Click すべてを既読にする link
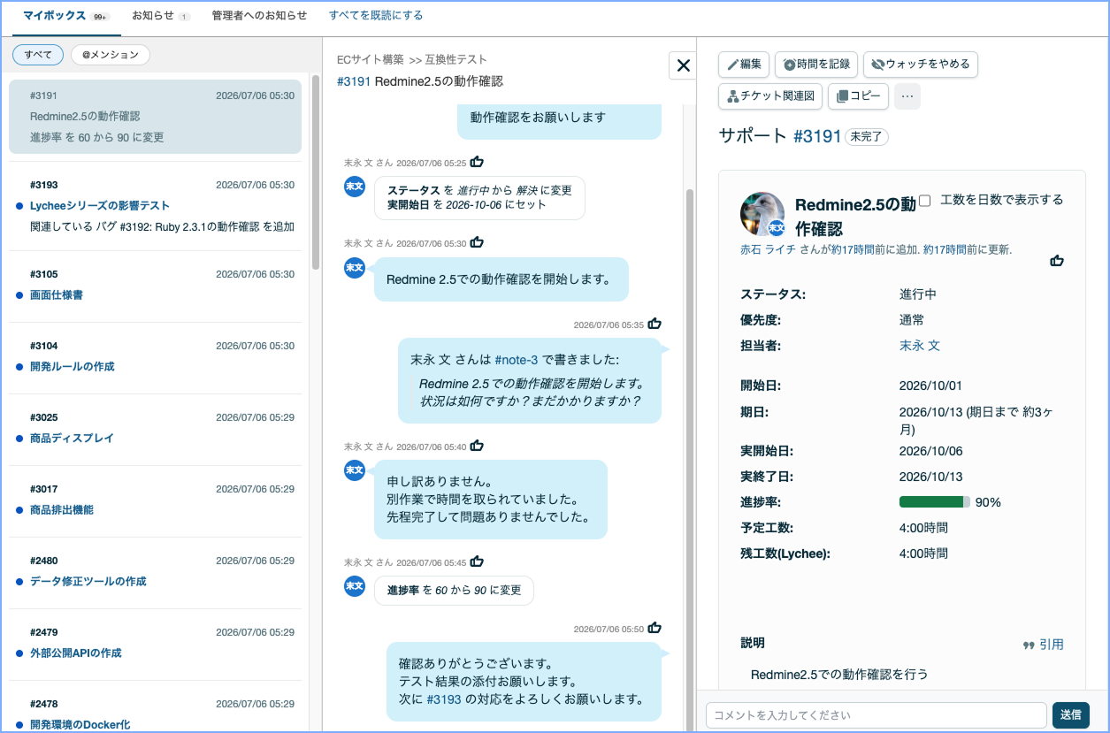The height and width of the screenshot is (733, 1110). (x=376, y=15)
